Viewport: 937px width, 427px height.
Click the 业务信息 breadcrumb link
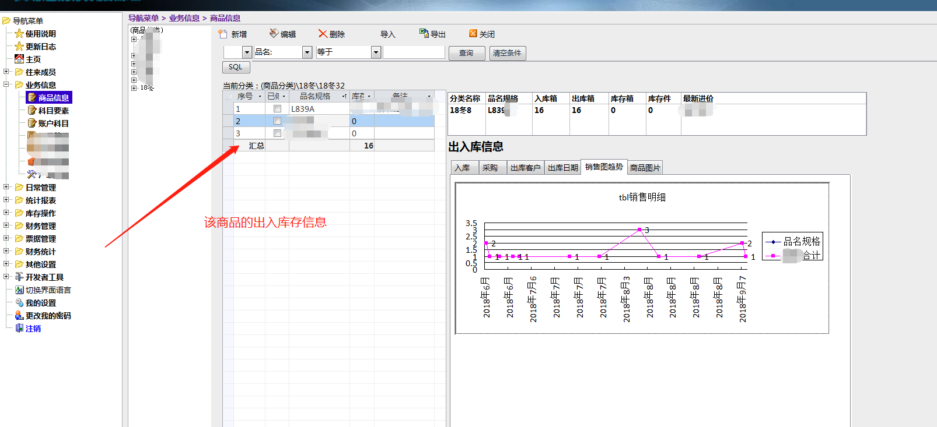pos(184,18)
